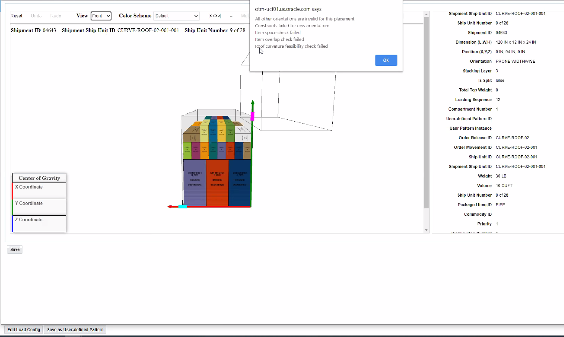Click the cyan handle on the red axis
The image size is (564, 337).
(183, 207)
